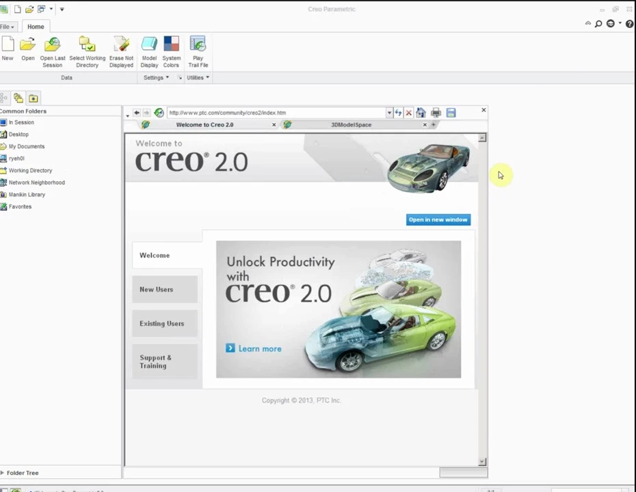Close the 3DModelSpace tab
The width and height of the screenshot is (636, 492).
click(x=425, y=125)
